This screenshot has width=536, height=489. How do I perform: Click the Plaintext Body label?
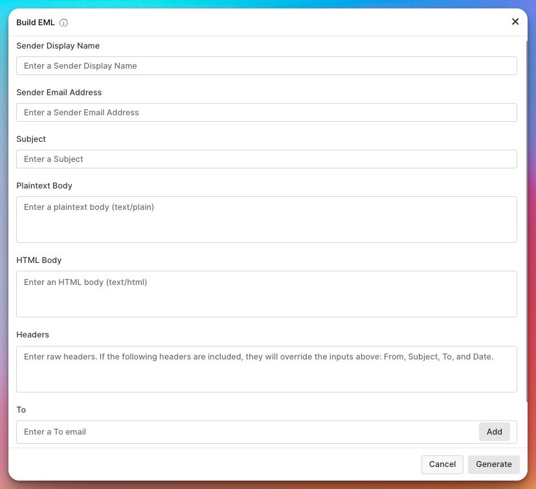click(x=45, y=186)
